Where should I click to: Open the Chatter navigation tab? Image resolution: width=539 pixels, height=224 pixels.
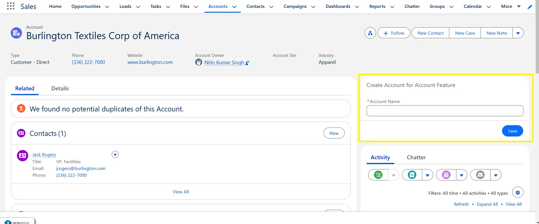pyautogui.click(x=412, y=6)
